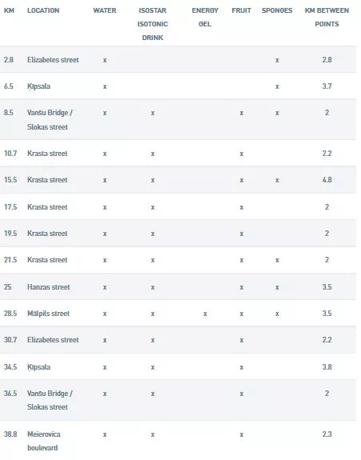Select water x in Elizabetes street 30.7 row
This screenshot has width=361, height=460.
click(105, 340)
